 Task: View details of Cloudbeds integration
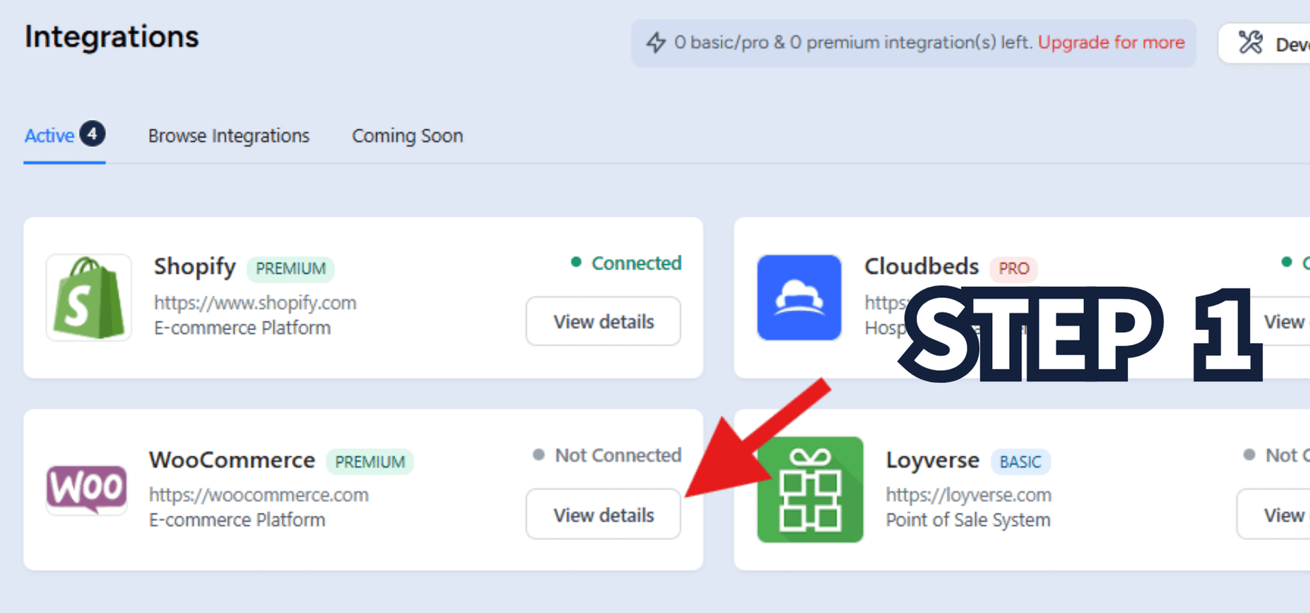[x=1283, y=321]
